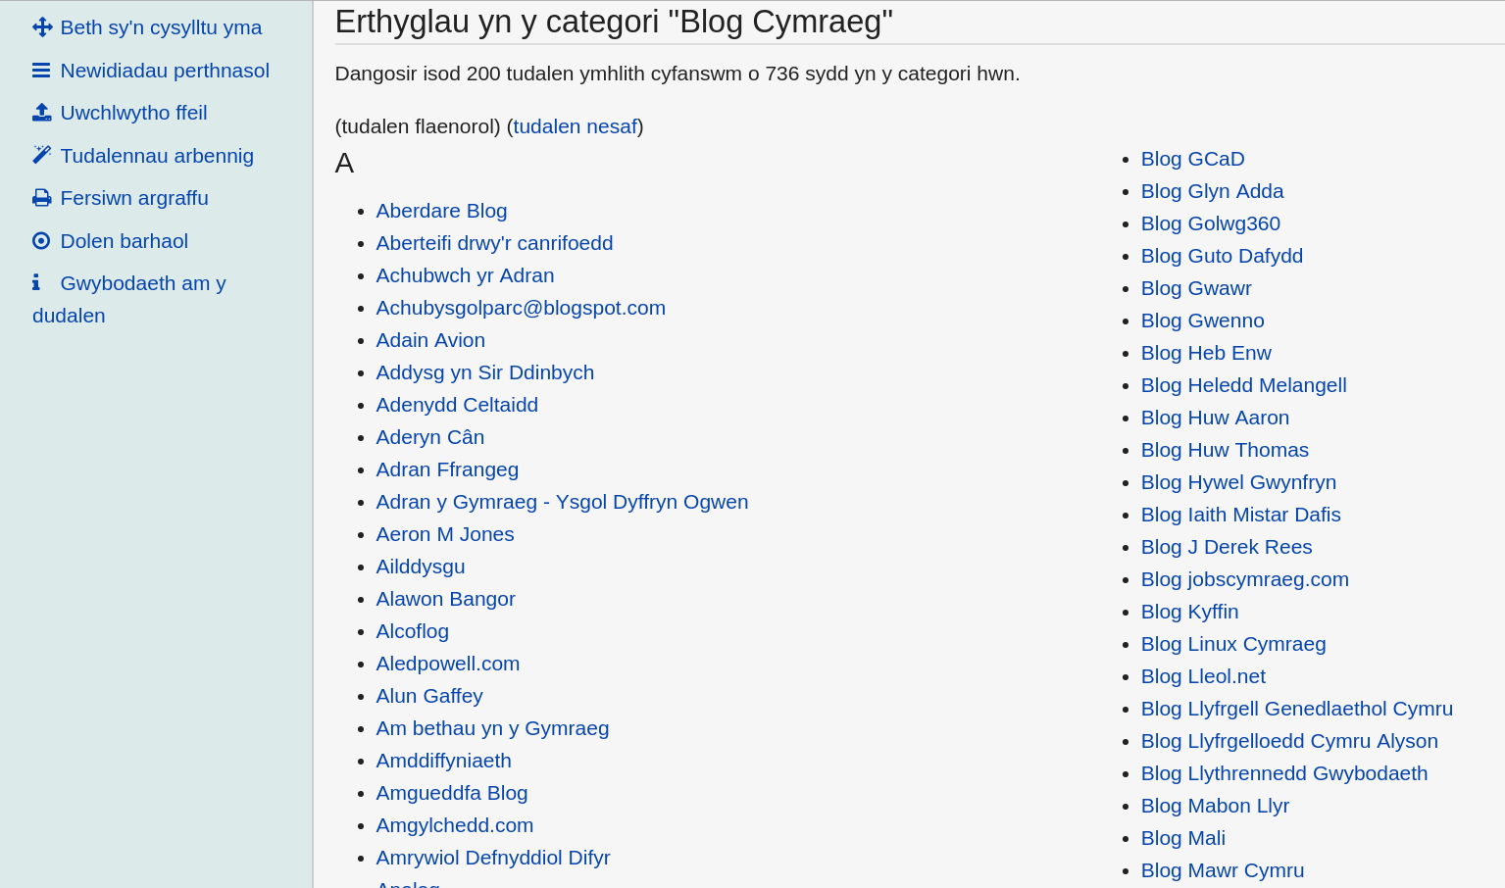The width and height of the screenshot is (1505, 888).
Task: Open Ailddysgu article
Action: pos(421,567)
